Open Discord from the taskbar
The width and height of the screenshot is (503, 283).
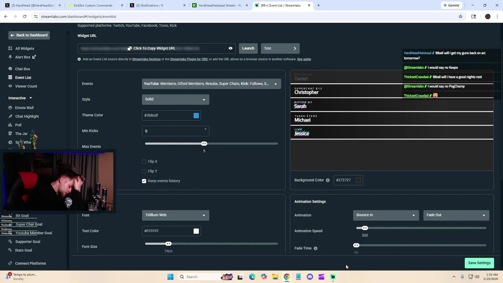click(x=310, y=277)
